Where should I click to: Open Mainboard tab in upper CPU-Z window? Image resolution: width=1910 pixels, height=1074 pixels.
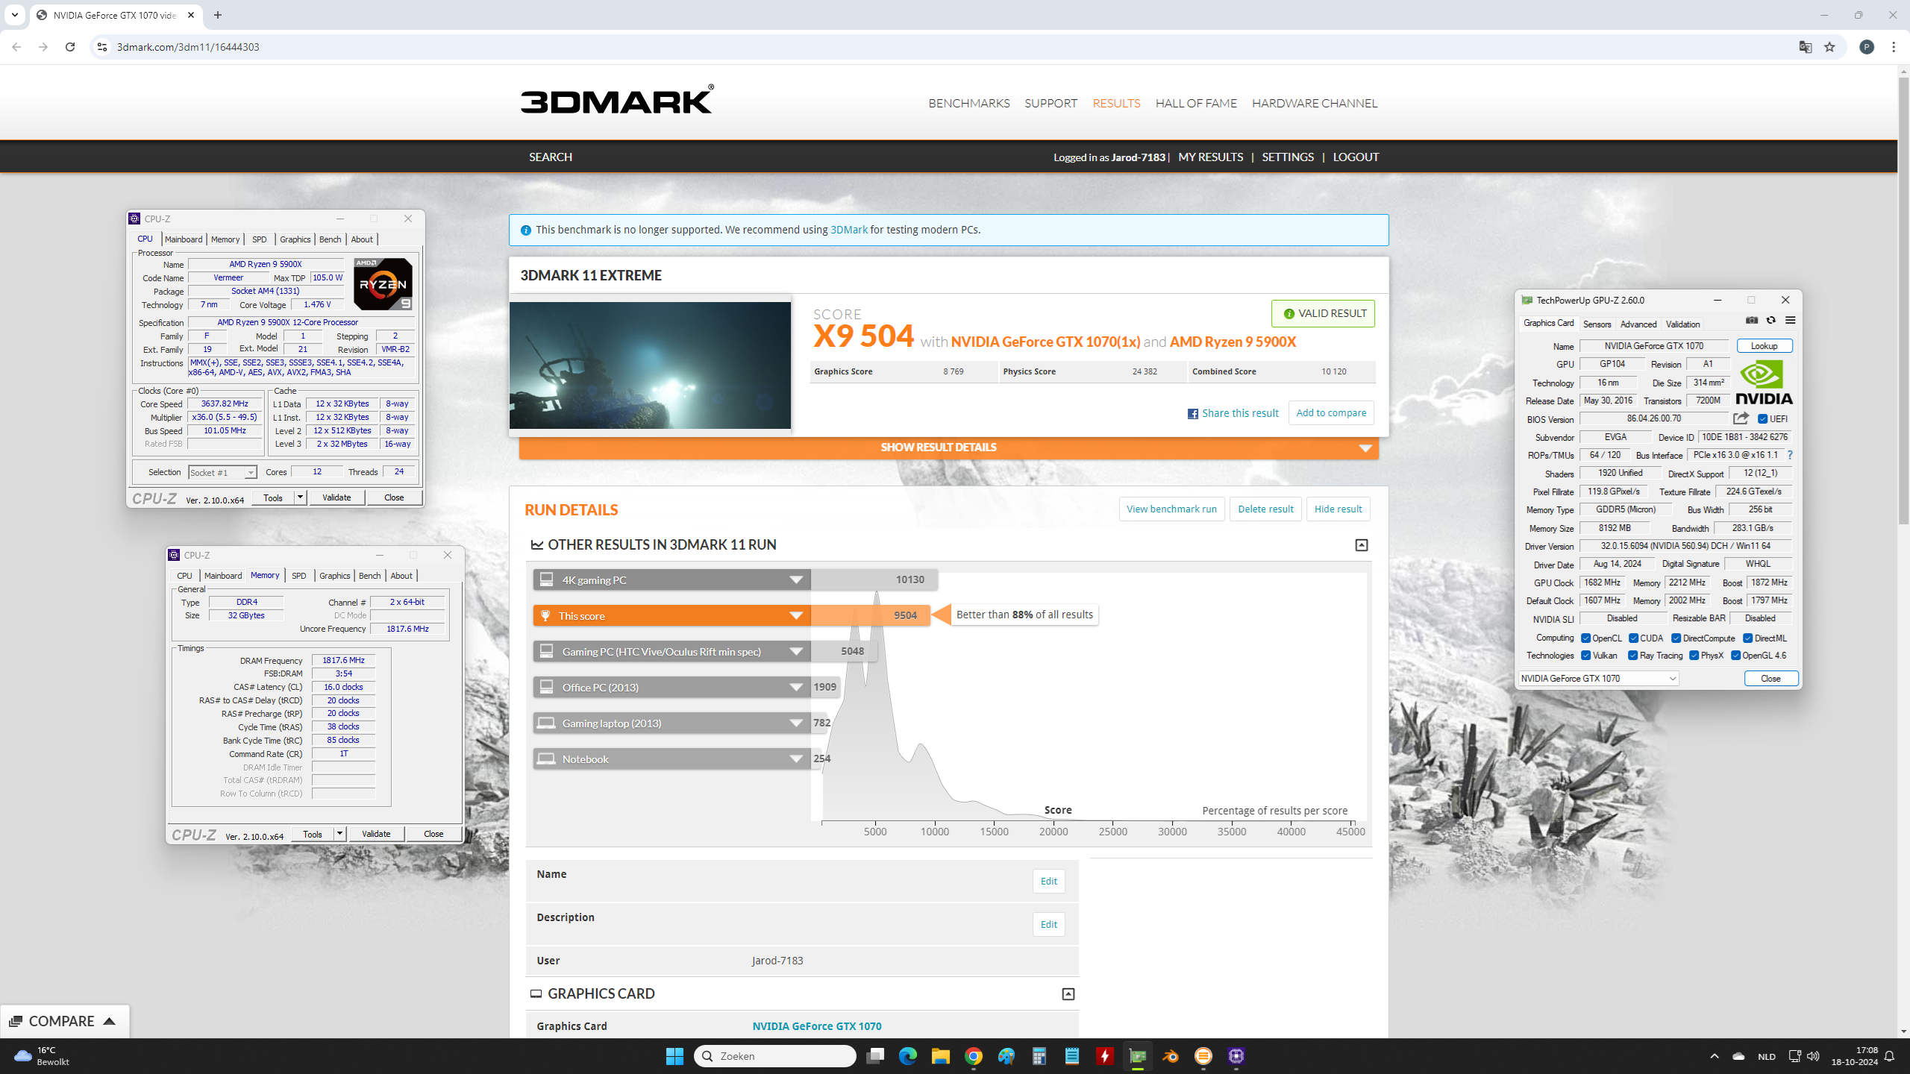(x=184, y=239)
